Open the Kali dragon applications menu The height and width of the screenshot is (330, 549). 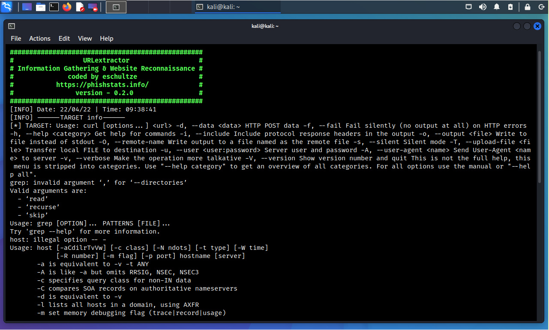coord(7,7)
